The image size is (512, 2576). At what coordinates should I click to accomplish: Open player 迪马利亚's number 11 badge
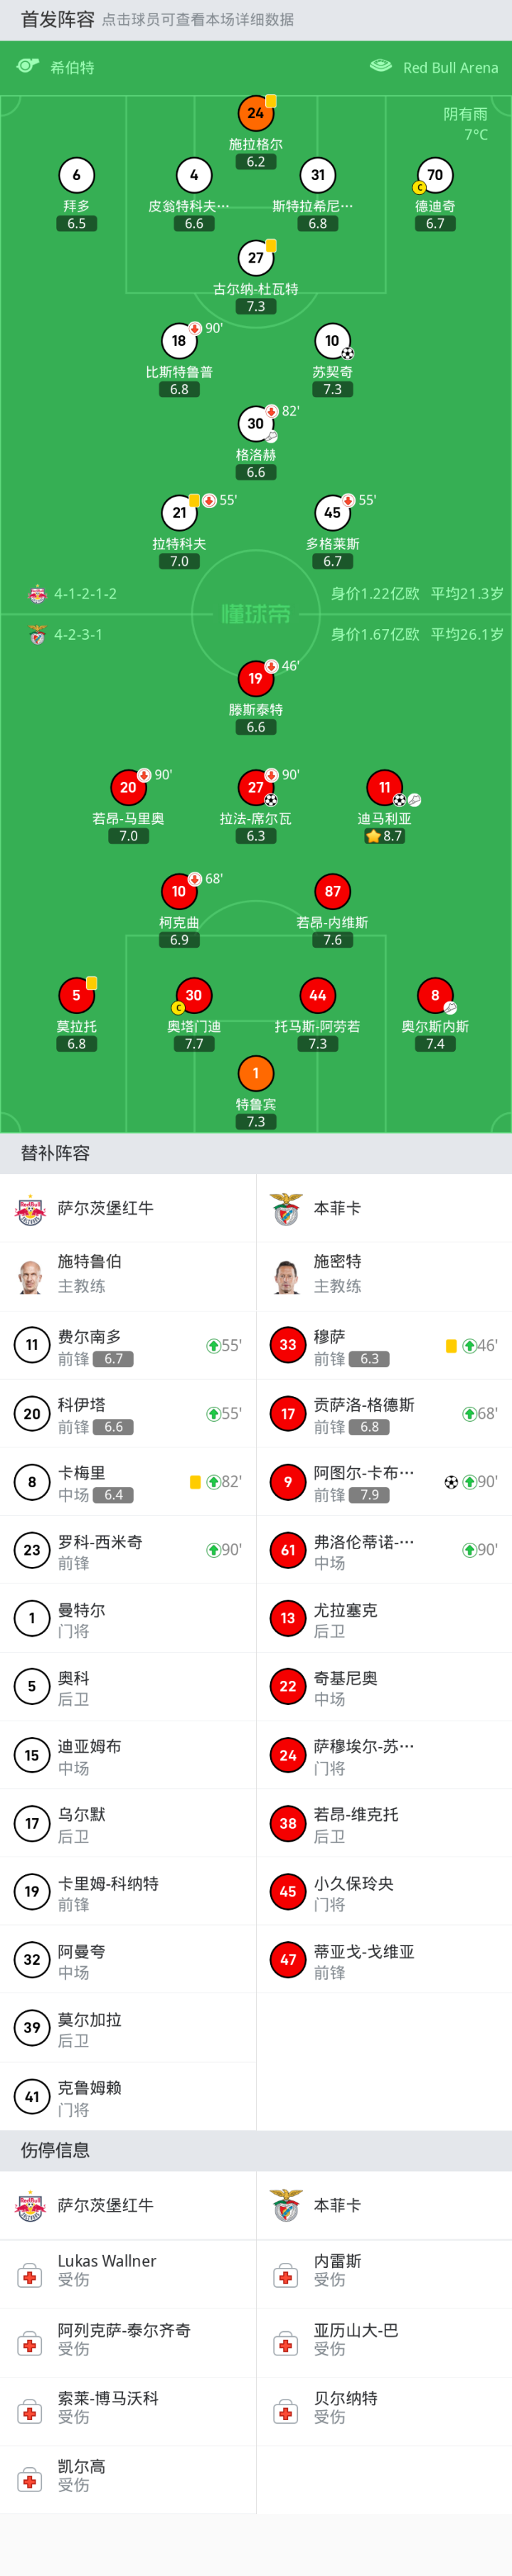point(384,787)
